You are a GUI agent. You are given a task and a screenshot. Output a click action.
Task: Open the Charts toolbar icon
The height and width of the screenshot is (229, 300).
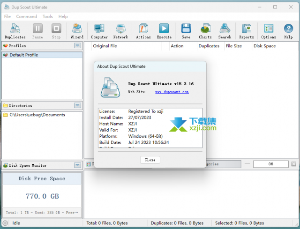205,29
